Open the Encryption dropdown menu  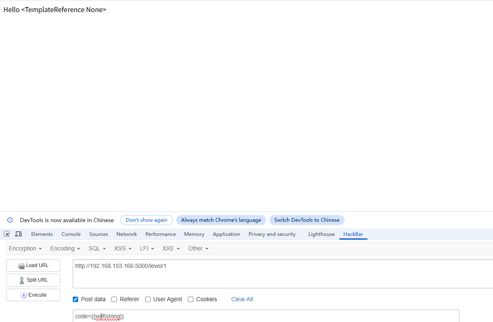click(25, 249)
